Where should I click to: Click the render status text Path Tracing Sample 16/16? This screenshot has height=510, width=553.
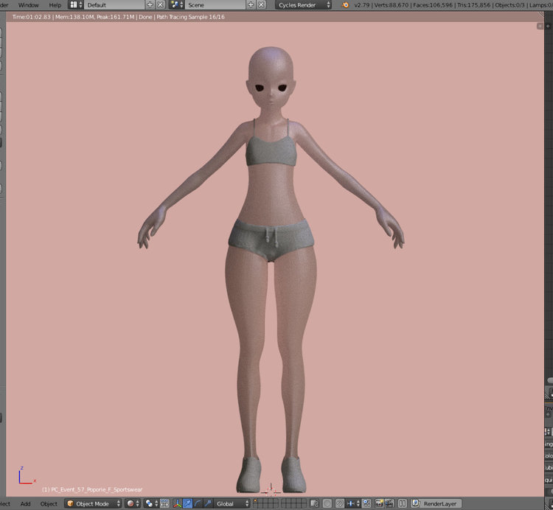[190, 17]
